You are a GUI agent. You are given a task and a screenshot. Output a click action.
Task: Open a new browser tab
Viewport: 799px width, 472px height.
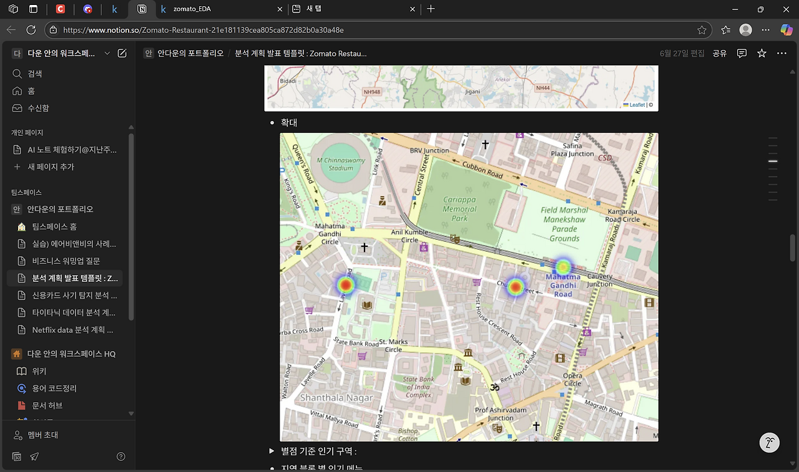point(431,9)
